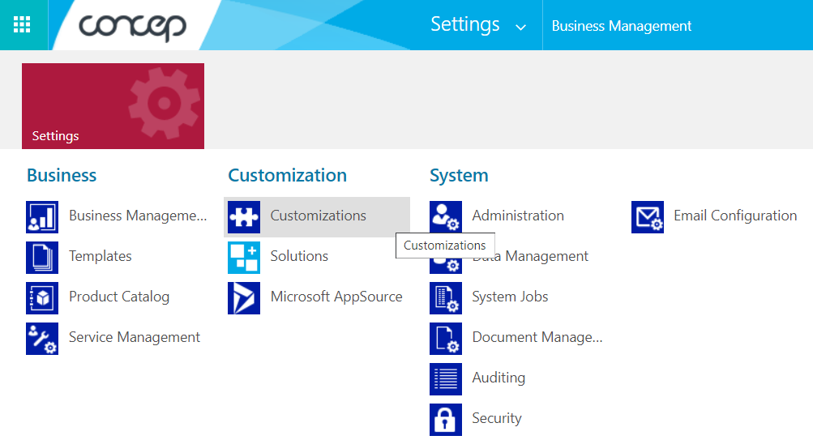Open the Solutions link

coord(299,256)
